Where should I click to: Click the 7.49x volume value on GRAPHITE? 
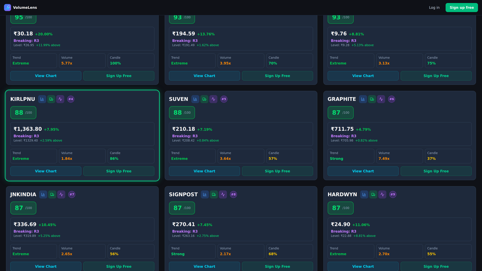click(x=384, y=159)
